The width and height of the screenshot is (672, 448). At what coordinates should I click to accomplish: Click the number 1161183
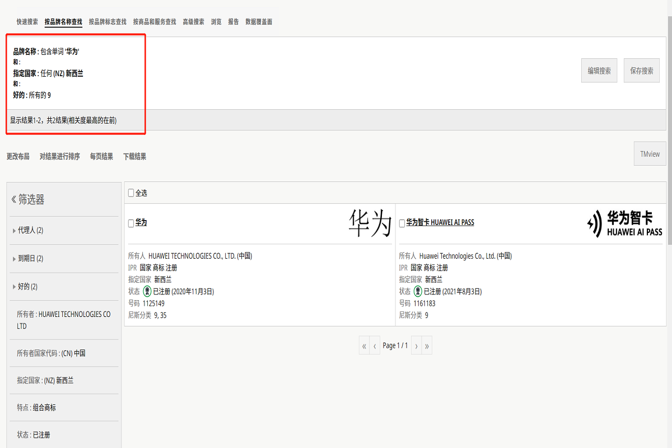click(424, 304)
